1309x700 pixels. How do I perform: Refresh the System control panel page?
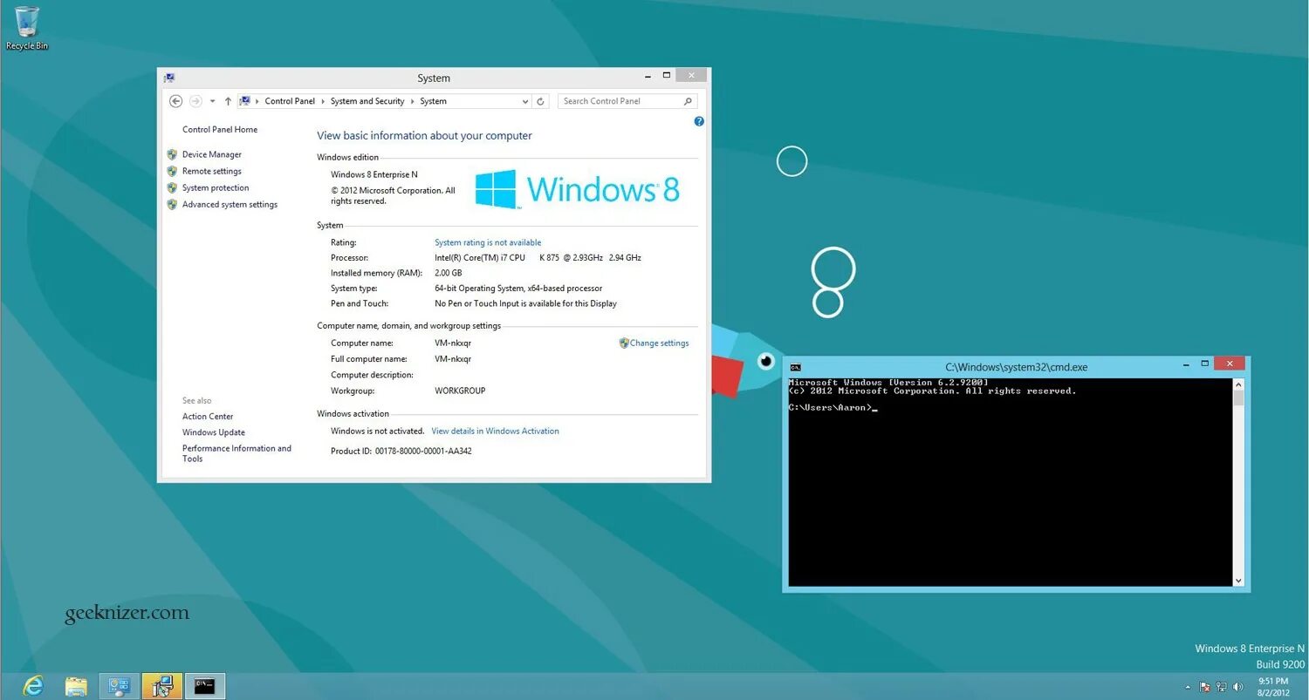pos(541,101)
